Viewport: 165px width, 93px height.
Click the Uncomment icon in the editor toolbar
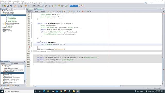click(90, 11)
